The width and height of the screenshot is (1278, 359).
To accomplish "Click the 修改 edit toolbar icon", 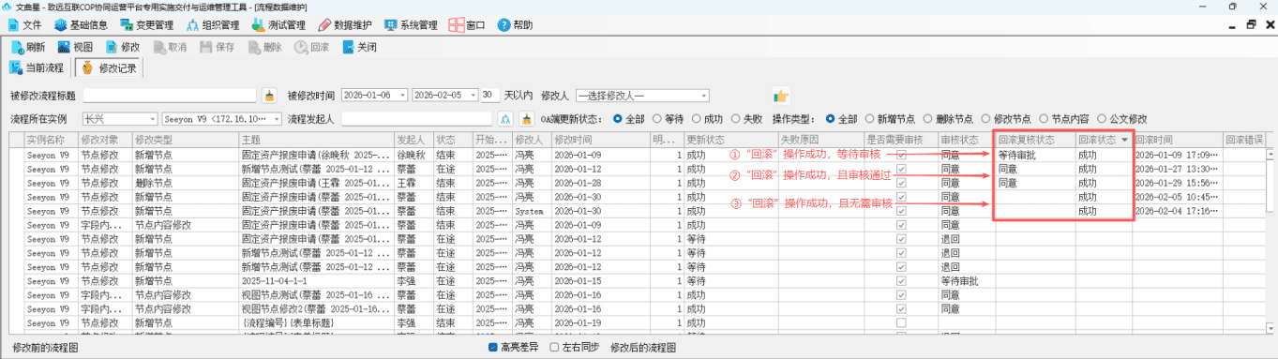I will (112, 46).
